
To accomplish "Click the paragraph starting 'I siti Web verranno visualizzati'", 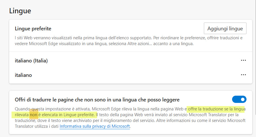I will point(129,41).
